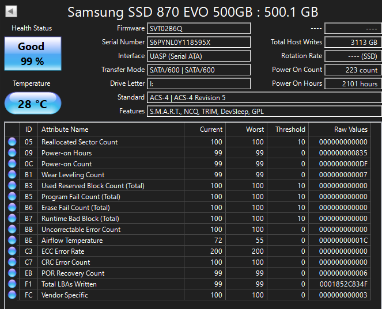Select the CRC Error Count attribute name

[x=66, y=262]
